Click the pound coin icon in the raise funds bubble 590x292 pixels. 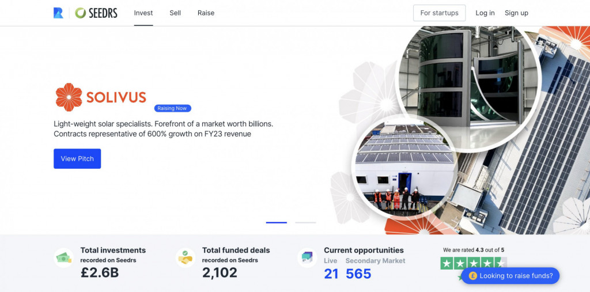(x=473, y=276)
